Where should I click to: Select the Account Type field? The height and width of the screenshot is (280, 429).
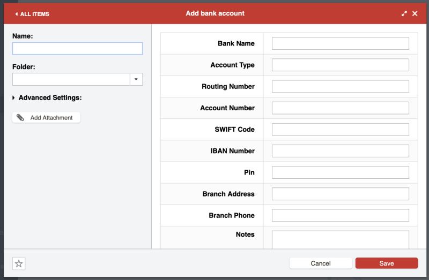(340, 65)
